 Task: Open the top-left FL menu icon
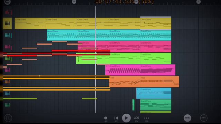[7, 2]
